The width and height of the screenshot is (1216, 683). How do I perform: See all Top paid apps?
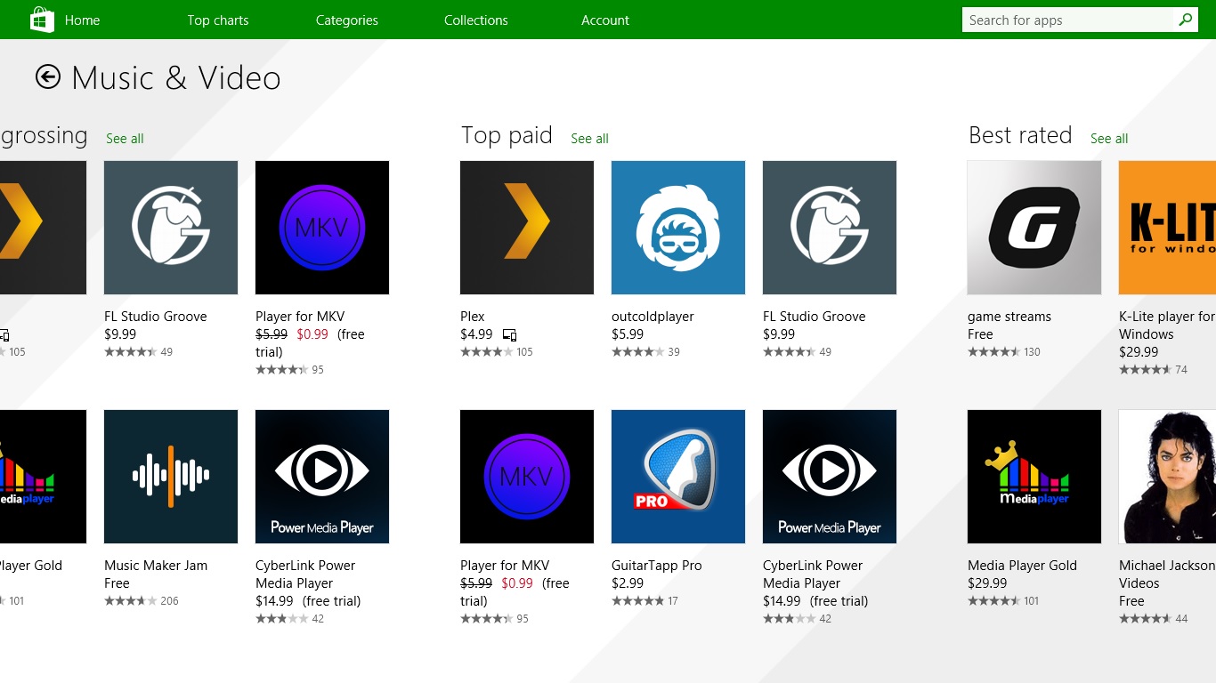pos(589,139)
